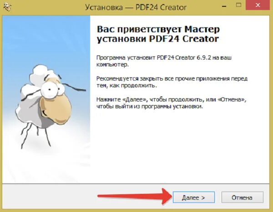Minimize the PDF24 Creator setup window
This screenshot has height=212, width=273.
tap(224, 6)
